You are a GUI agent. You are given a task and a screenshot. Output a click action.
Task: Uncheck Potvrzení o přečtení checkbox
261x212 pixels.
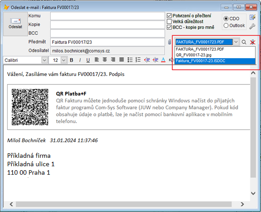(169, 16)
